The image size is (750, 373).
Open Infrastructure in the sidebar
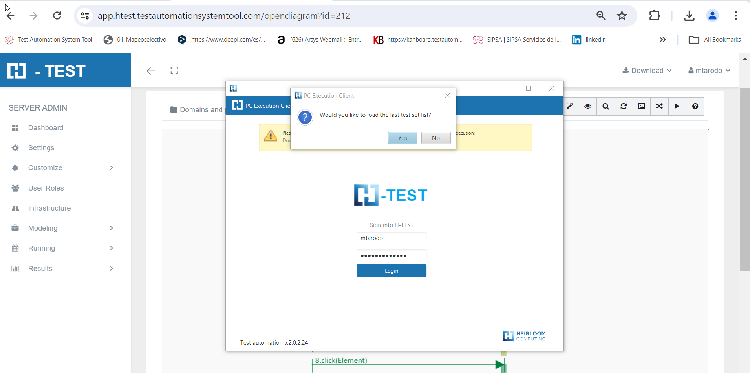coord(49,208)
